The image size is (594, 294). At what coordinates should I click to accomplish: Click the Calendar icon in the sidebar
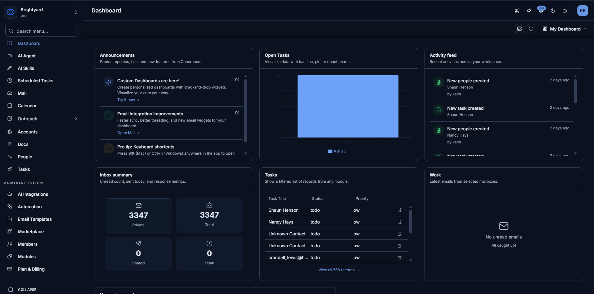pyautogui.click(x=10, y=105)
